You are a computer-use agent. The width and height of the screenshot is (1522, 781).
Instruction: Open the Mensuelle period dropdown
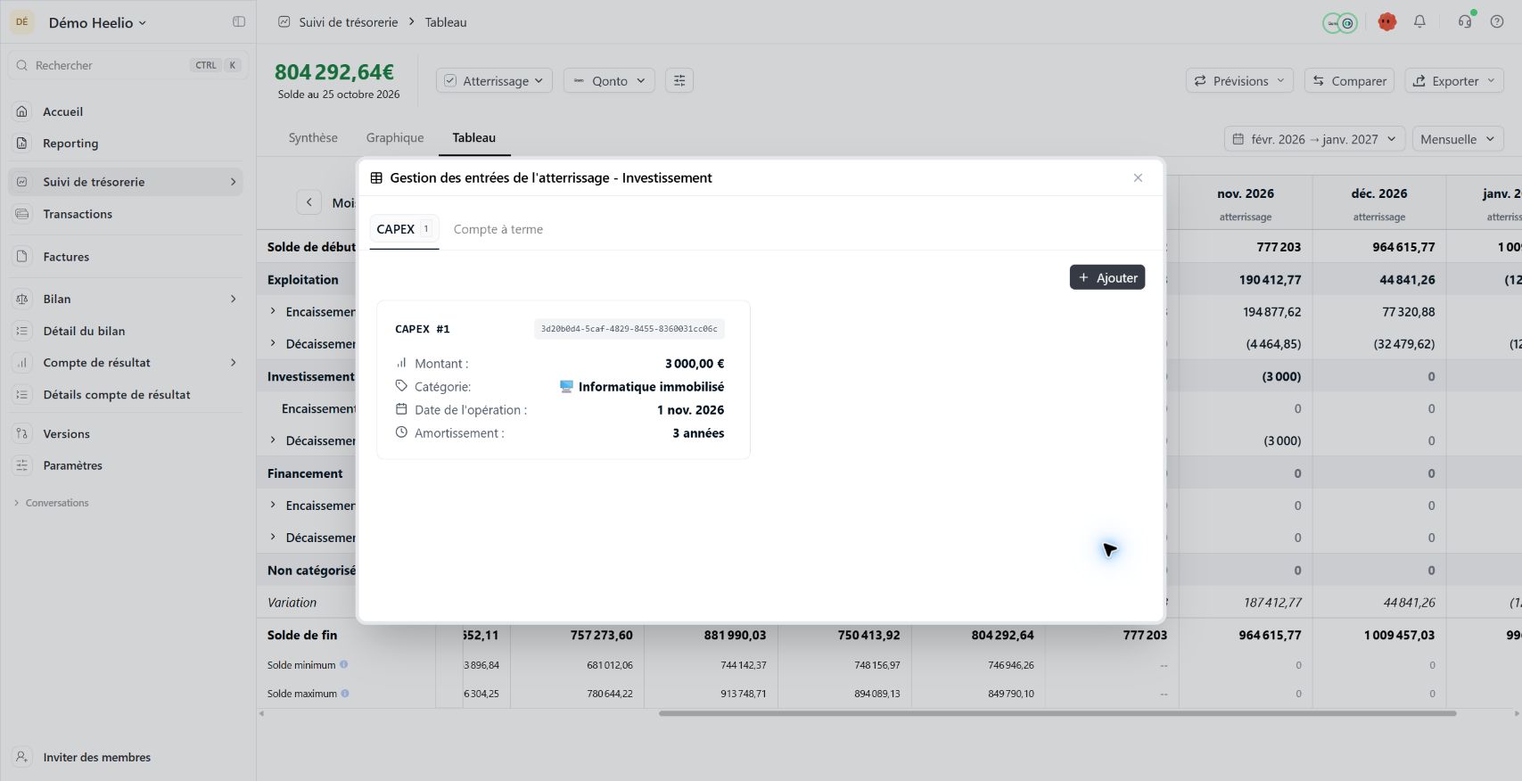[x=1458, y=139]
